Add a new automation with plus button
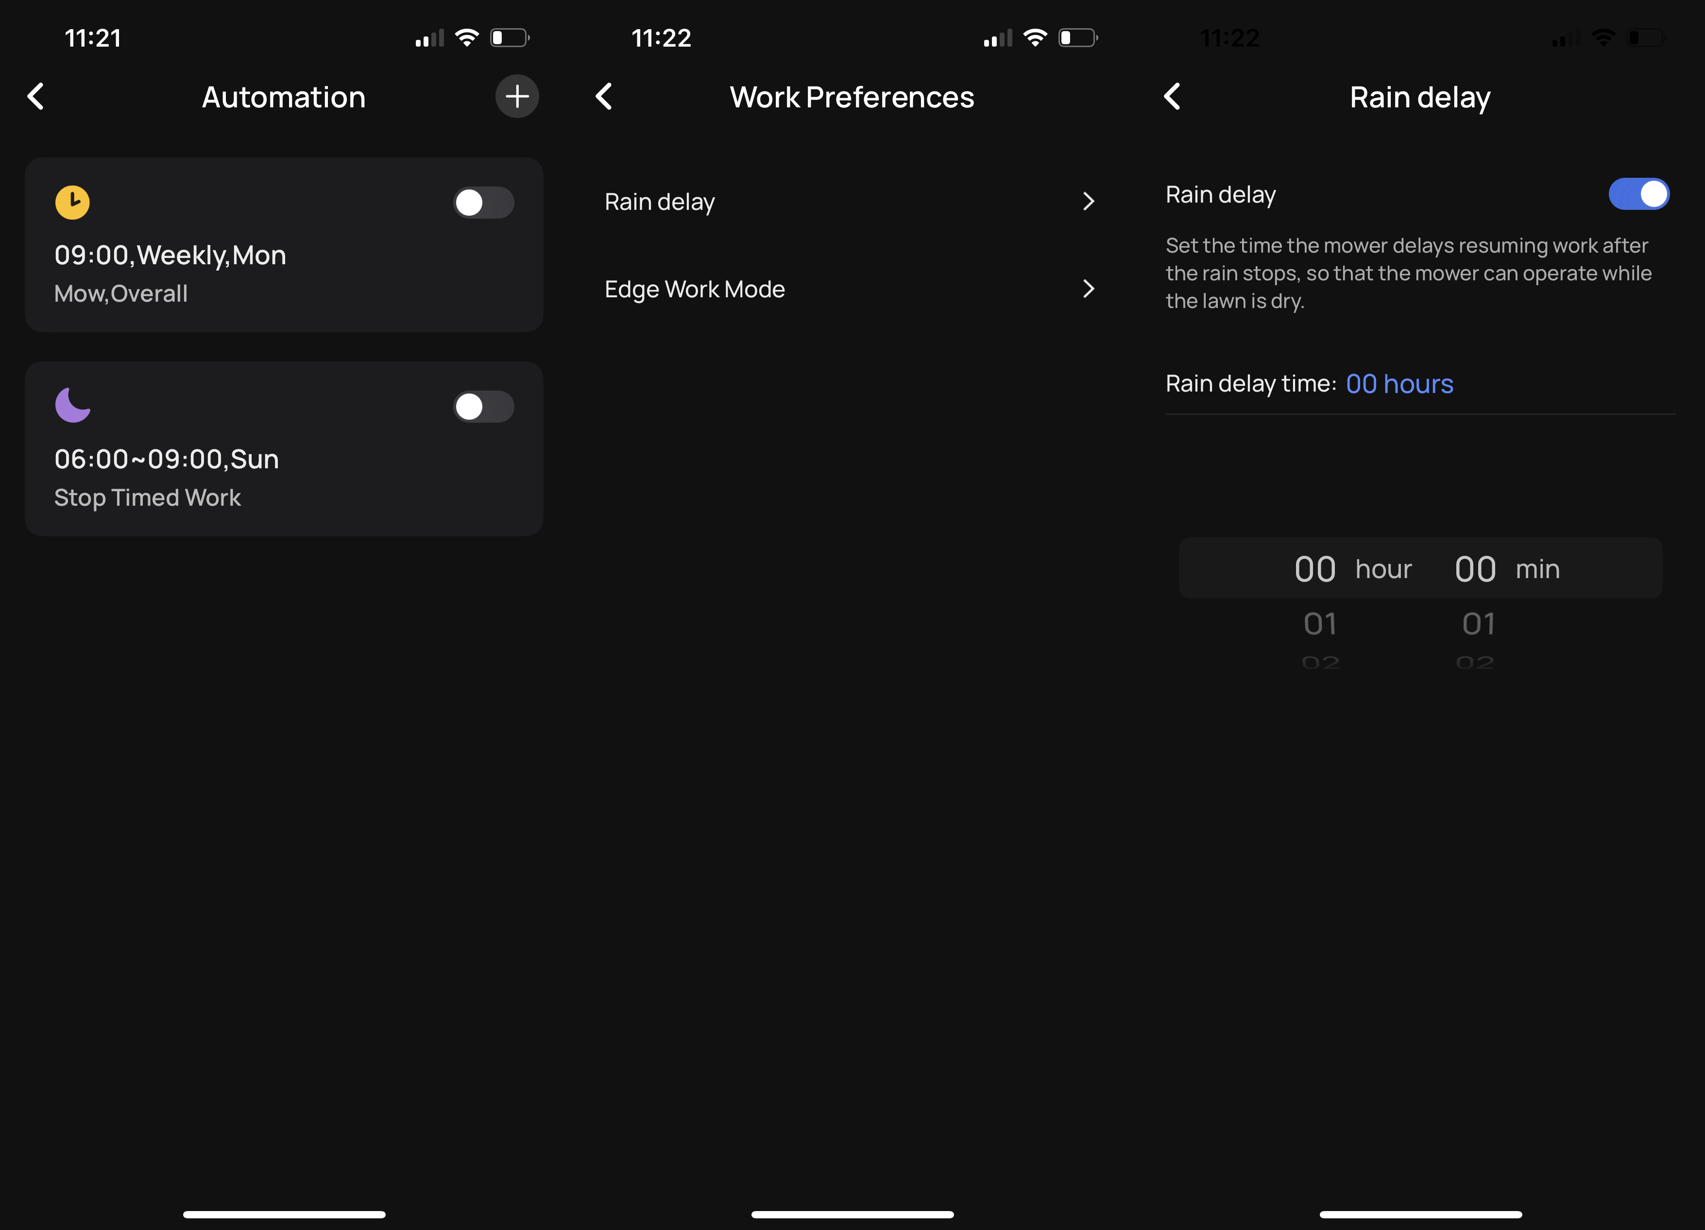Image resolution: width=1705 pixels, height=1230 pixels. tap(516, 96)
